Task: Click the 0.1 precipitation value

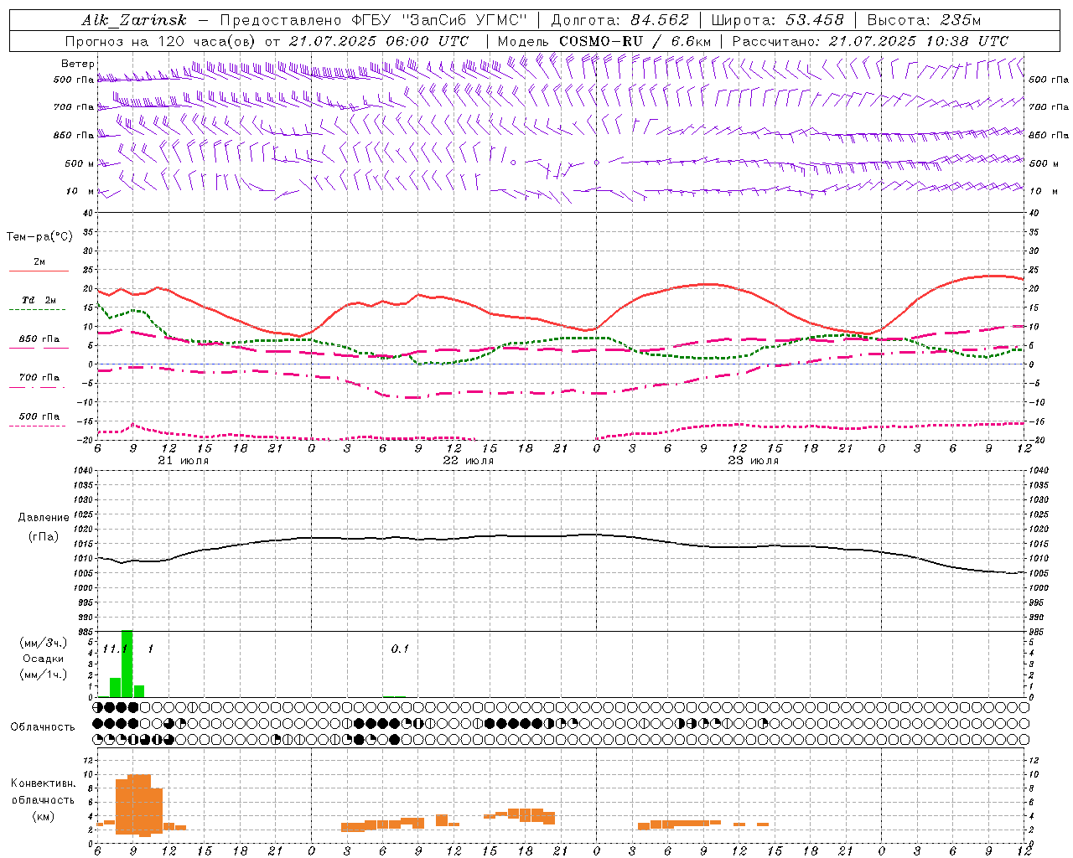Action: [400, 649]
